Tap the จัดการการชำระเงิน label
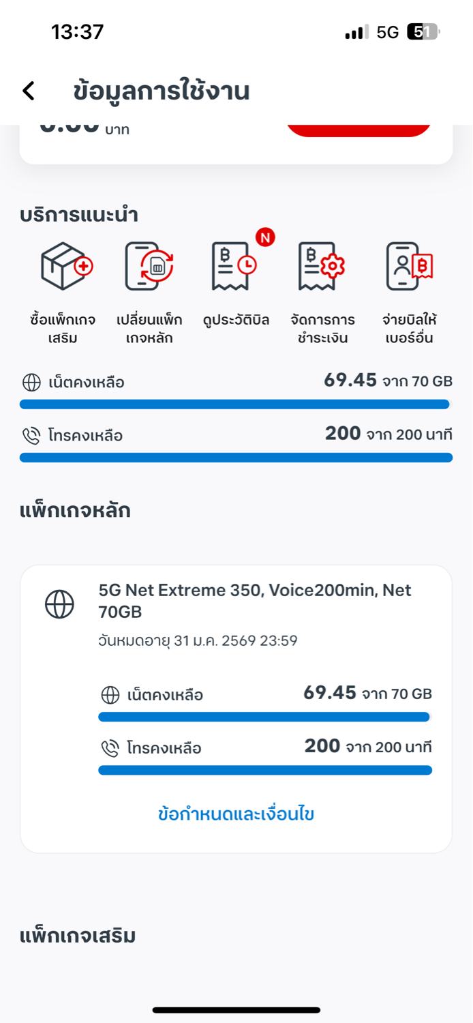The image size is (473, 1023). [321, 329]
